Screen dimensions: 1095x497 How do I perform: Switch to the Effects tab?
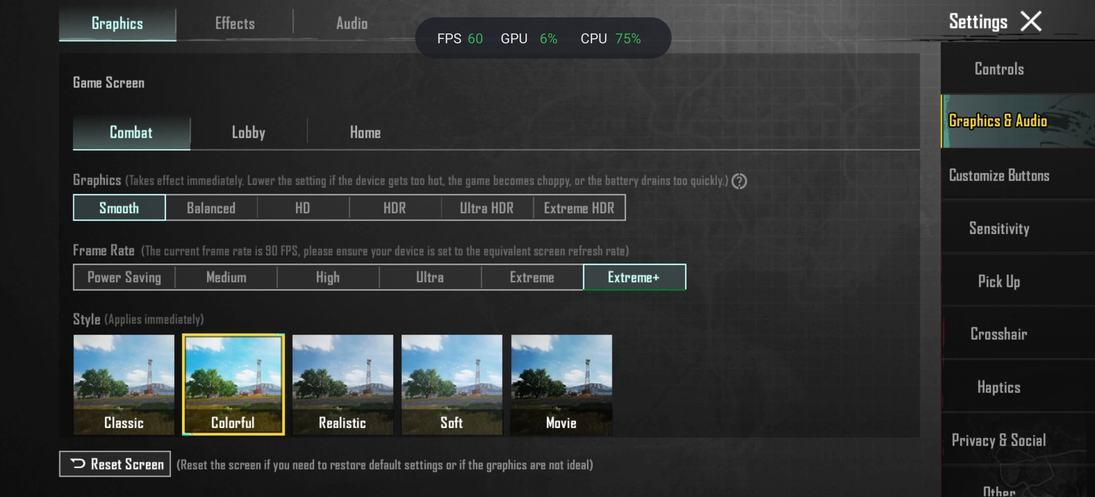(x=235, y=23)
